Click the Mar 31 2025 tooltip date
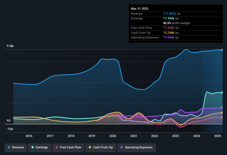The height and width of the screenshot is (155, 227). [x=140, y=9]
